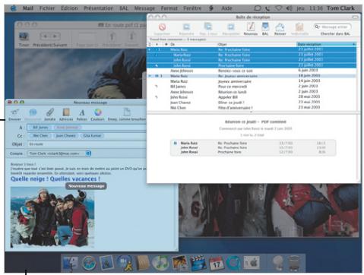Open the Fichier menu
The image size is (364, 275).
point(47,8)
